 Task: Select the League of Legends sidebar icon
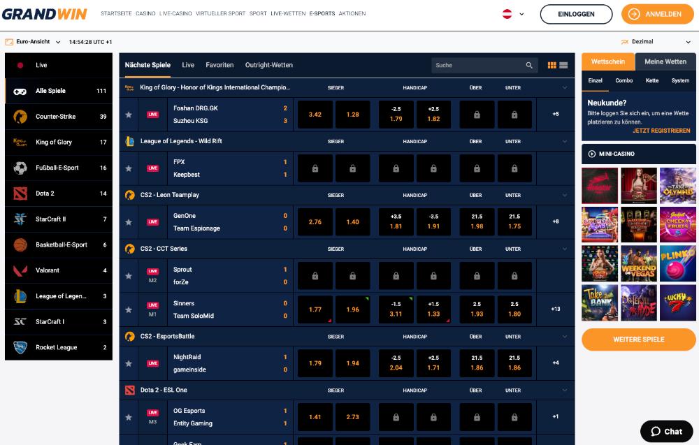[20, 296]
